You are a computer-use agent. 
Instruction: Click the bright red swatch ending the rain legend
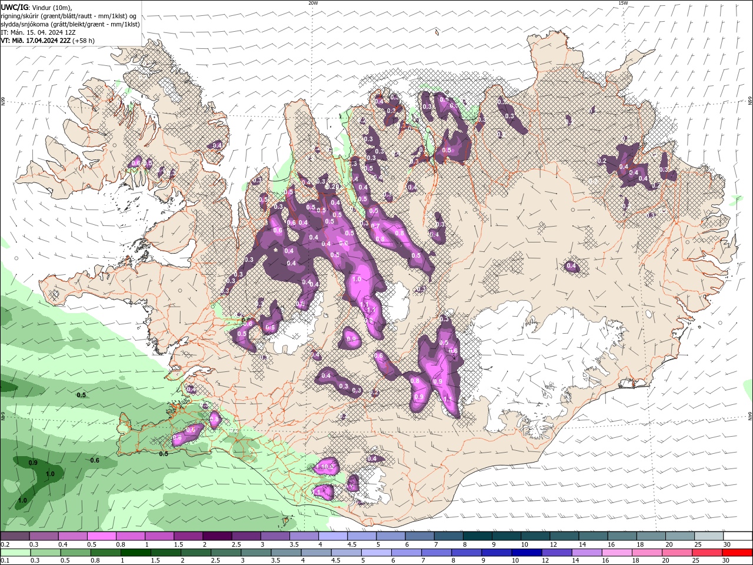coord(738,553)
